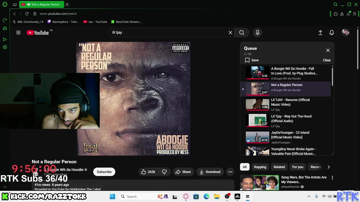Play JayDaYoungan - 23 Island from queue

click(x=285, y=137)
